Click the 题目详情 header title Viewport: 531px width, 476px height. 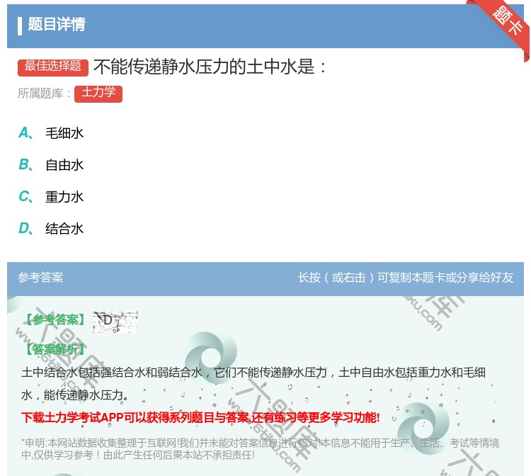point(57,24)
